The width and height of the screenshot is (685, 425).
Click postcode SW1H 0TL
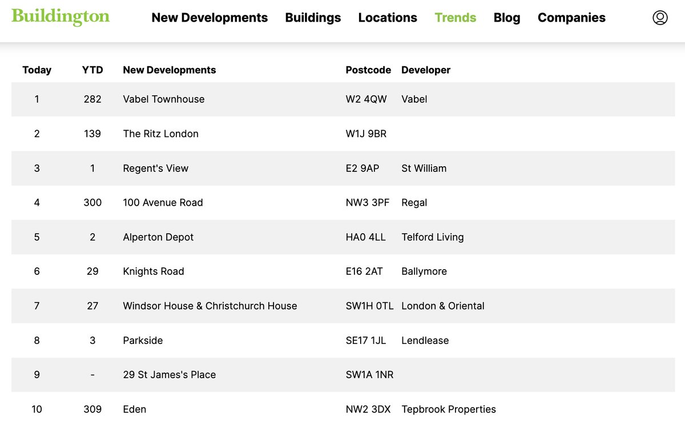coord(370,306)
